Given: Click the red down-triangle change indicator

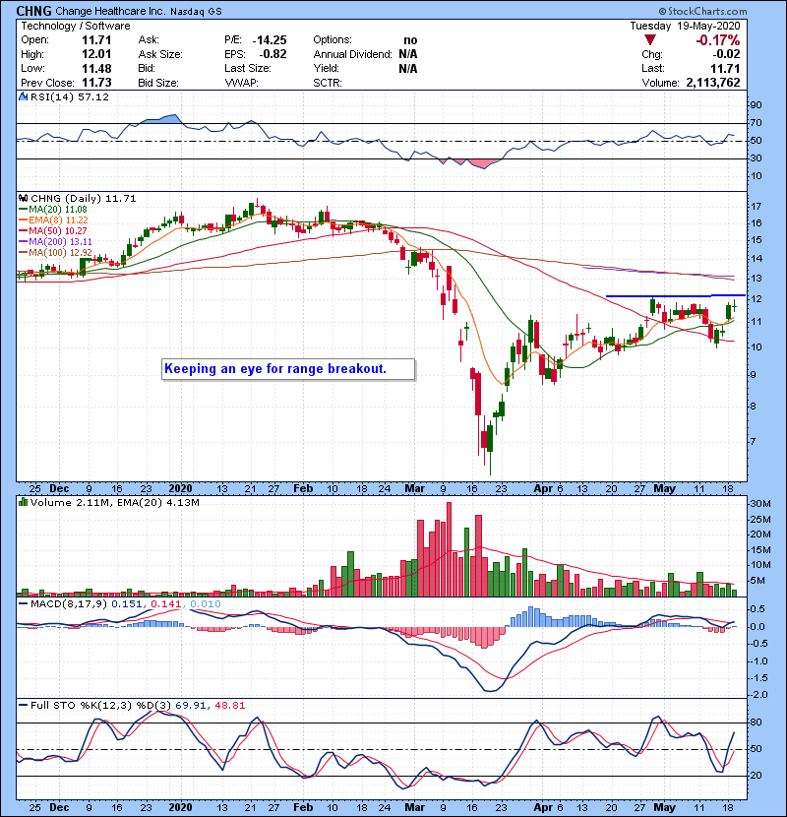Looking at the screenshot, I should [x=649, y=39].
